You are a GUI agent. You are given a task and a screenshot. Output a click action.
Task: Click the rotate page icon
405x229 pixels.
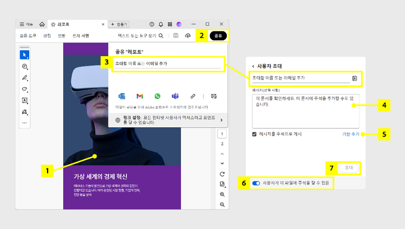(x=222, y=174)
